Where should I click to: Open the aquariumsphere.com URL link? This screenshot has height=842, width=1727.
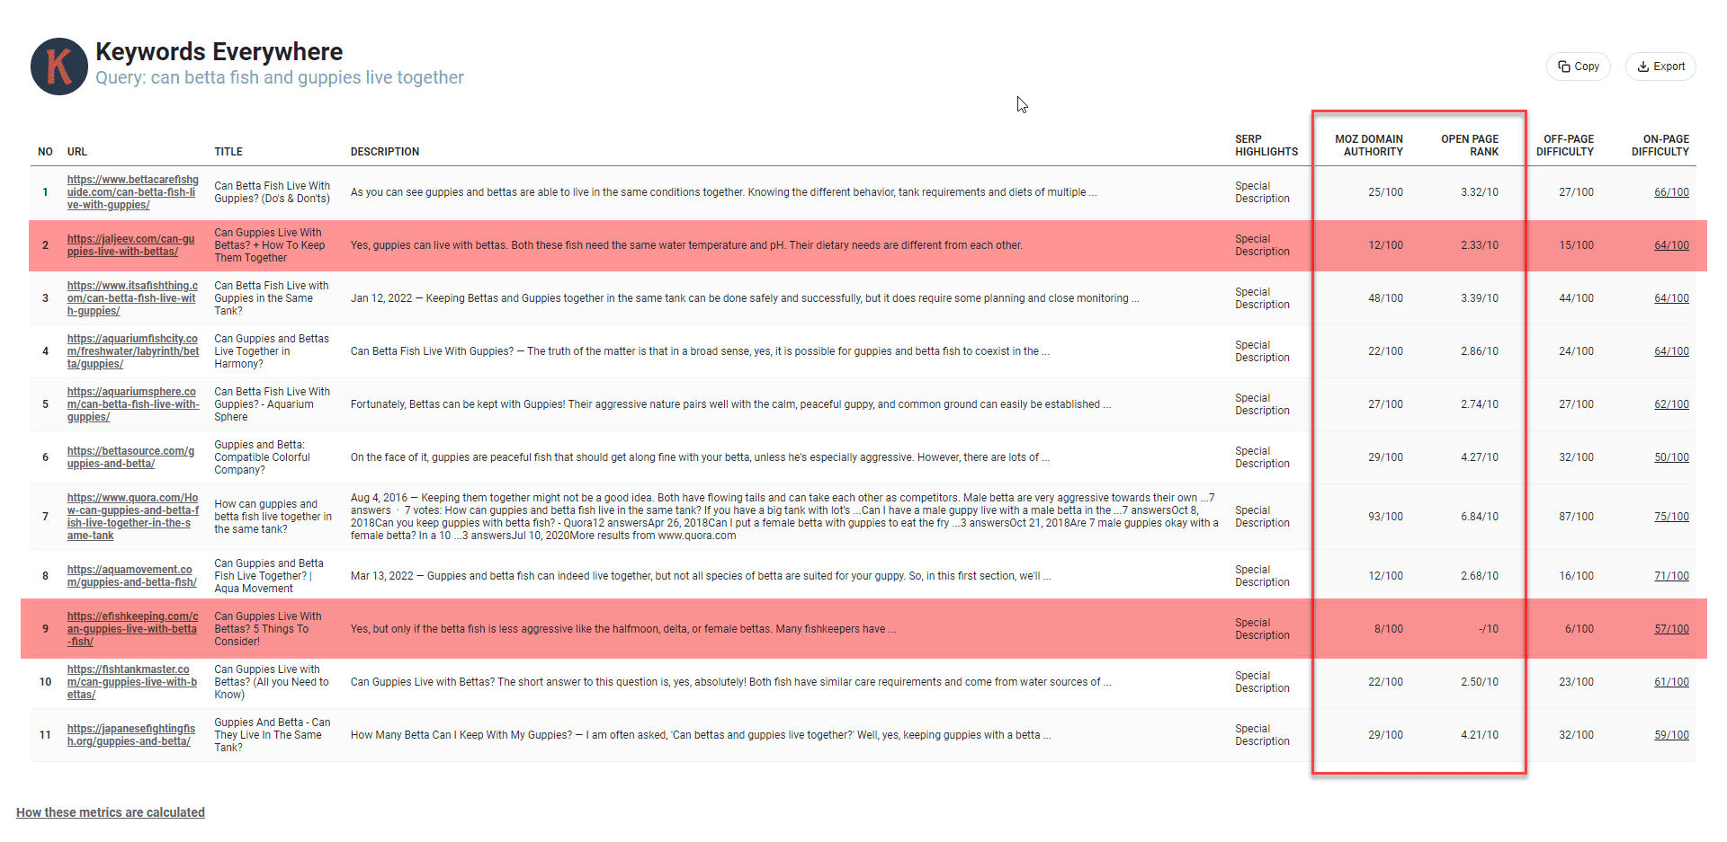pyautogui.click(x=133, y=404)
